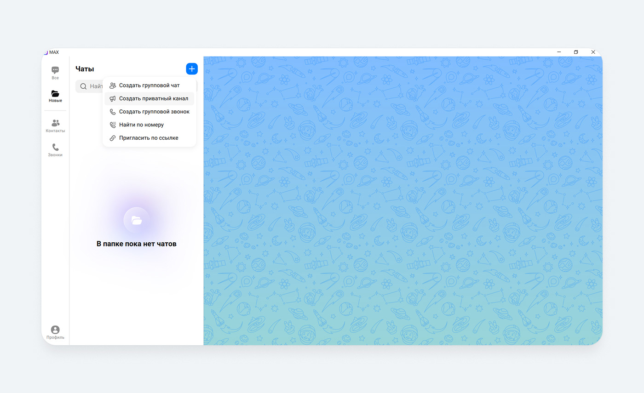Open the Контакты section
Viewport: 644px width, 393px height.
55,125
